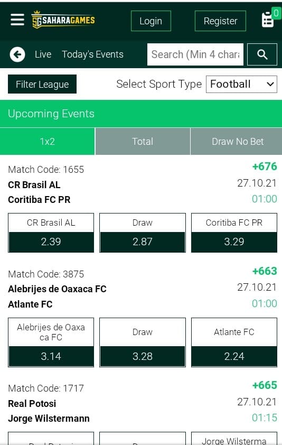Focus the event search field

[195, 54]
